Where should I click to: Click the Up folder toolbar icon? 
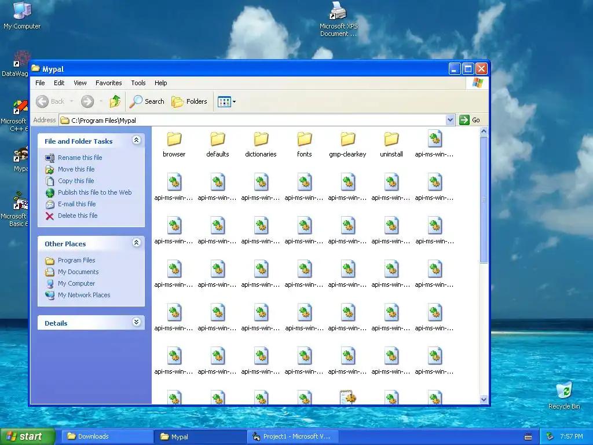[x=115, y=101]
